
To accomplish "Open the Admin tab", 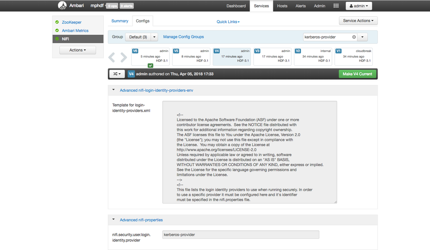I will click(319, 6).
